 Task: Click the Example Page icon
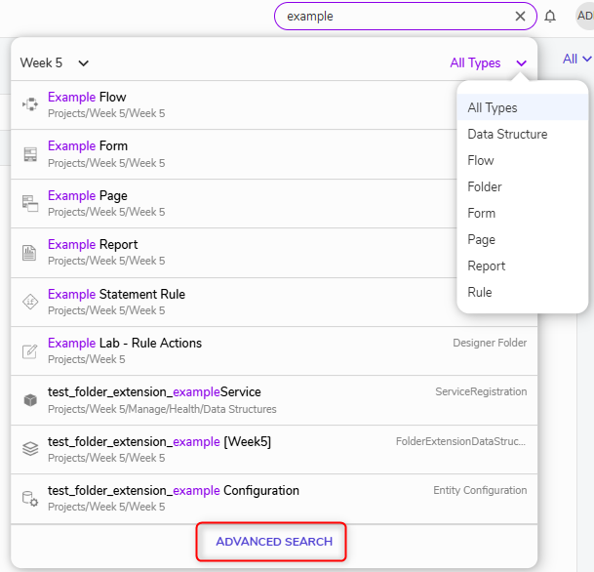pyautogui.click(x=30, y=203)
